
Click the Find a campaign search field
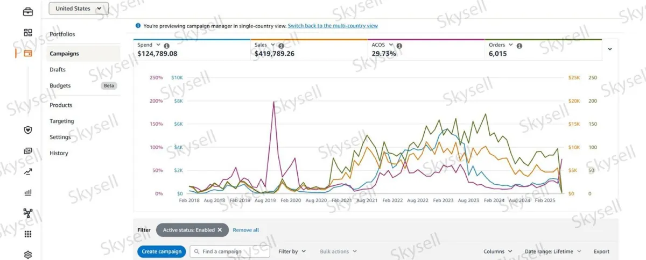tap(230, 251)
